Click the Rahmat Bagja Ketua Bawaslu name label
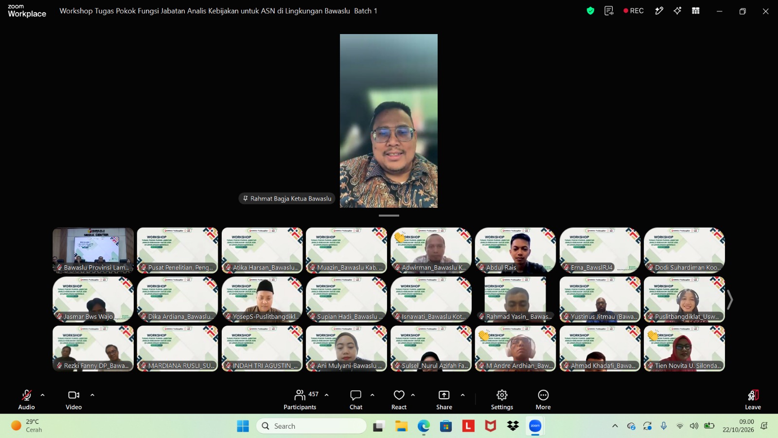Screen dimensions: 778x438 point(287,199)
